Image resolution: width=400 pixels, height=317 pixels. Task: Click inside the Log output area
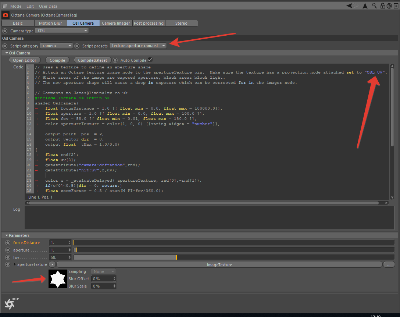[209, 218]
